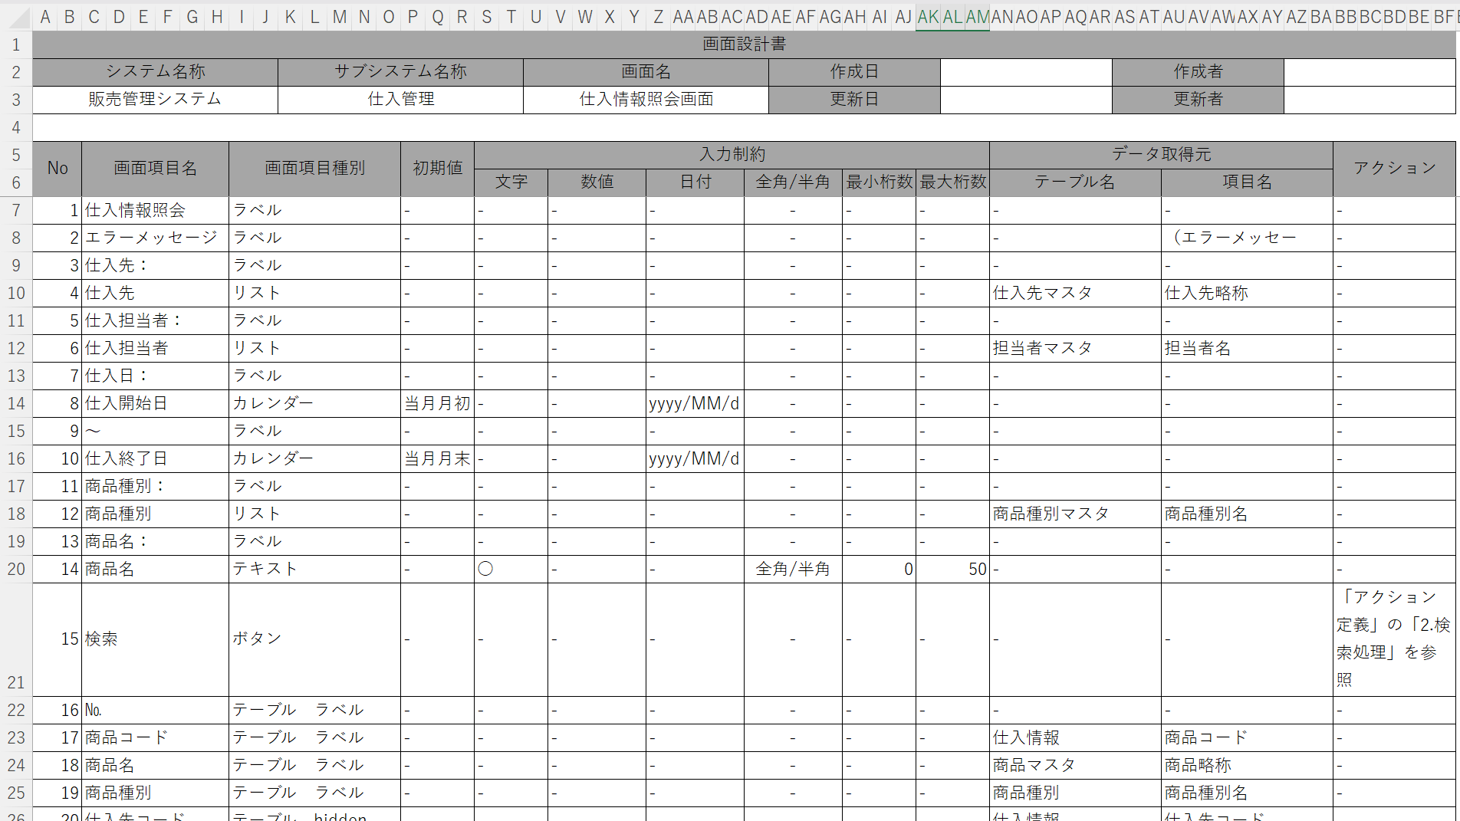Image resolution: width=1460 pixels, height=821 pixels.
Task: Click the 仕入管理 cell
Action: click(400, 100)
